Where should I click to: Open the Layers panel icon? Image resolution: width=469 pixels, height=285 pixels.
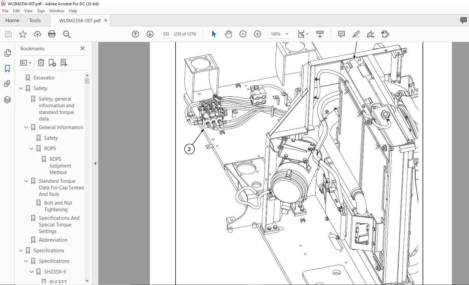(x=7, y=100)
